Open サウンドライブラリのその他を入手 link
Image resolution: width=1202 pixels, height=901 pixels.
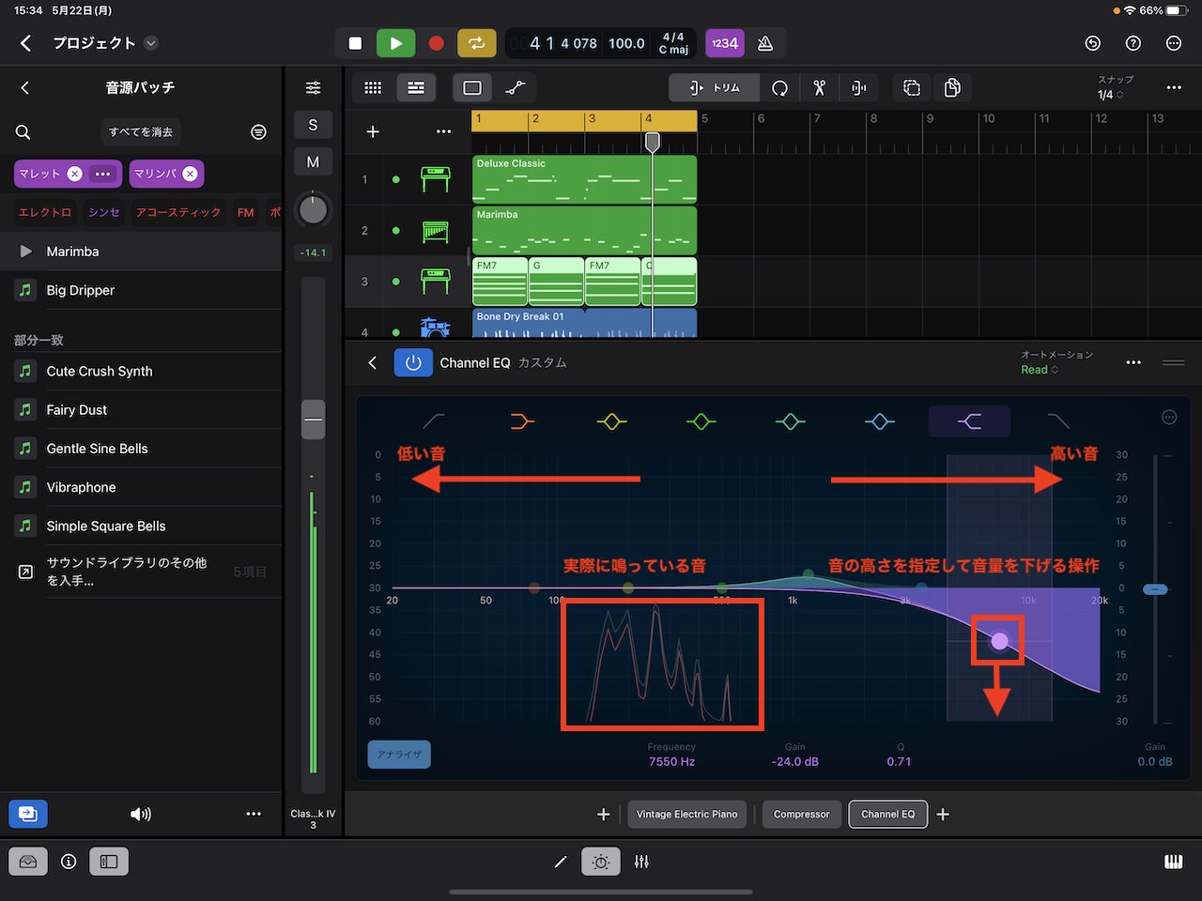coord(141,572)
